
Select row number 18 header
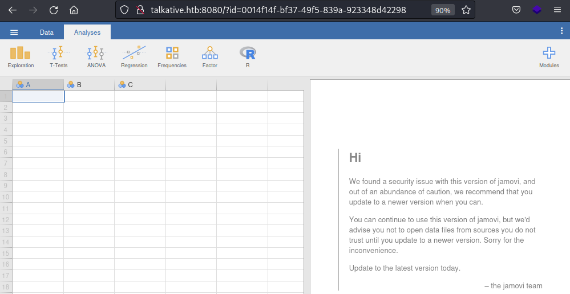(x=6, y=287)
